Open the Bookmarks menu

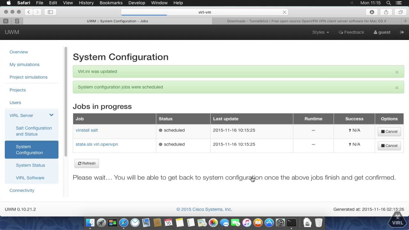pos(111,3)
